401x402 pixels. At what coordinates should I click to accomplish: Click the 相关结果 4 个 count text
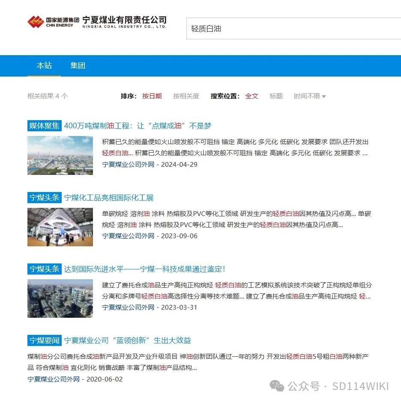pos(48,96)
